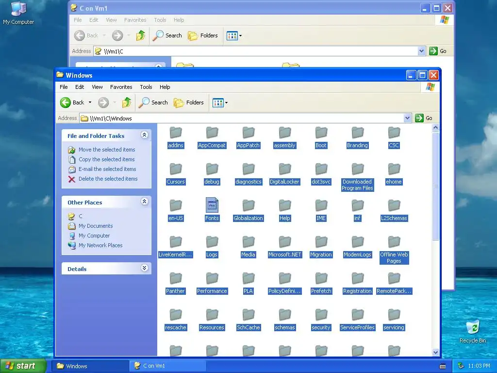Click the My Computer desktop icon
The height and width of the screenshot is (373, 497).
pos(18,13)
